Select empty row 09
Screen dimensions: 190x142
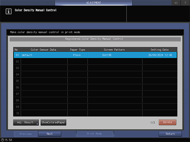tap(95, 107)
